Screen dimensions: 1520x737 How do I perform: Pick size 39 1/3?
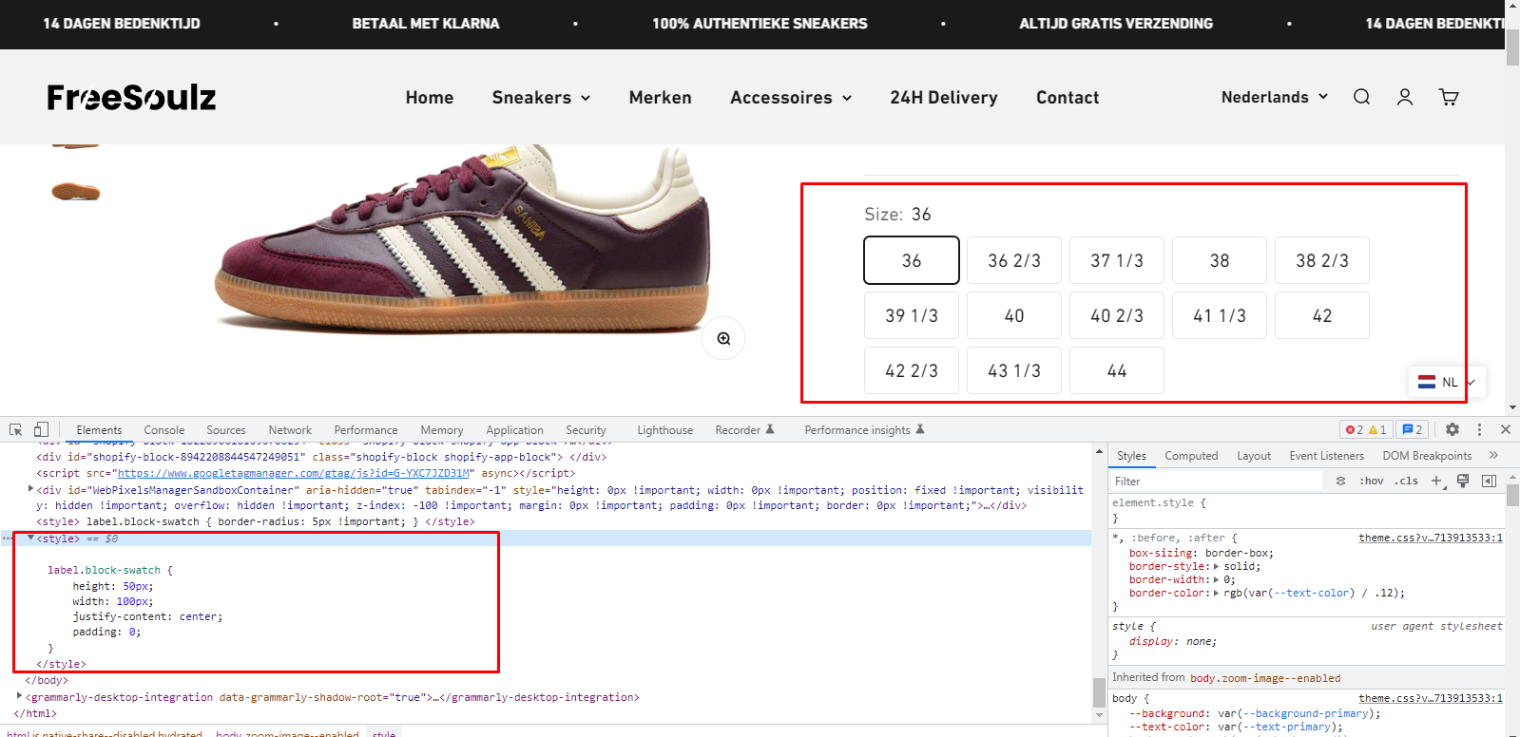pyautogui.click(x=912, y=315)
